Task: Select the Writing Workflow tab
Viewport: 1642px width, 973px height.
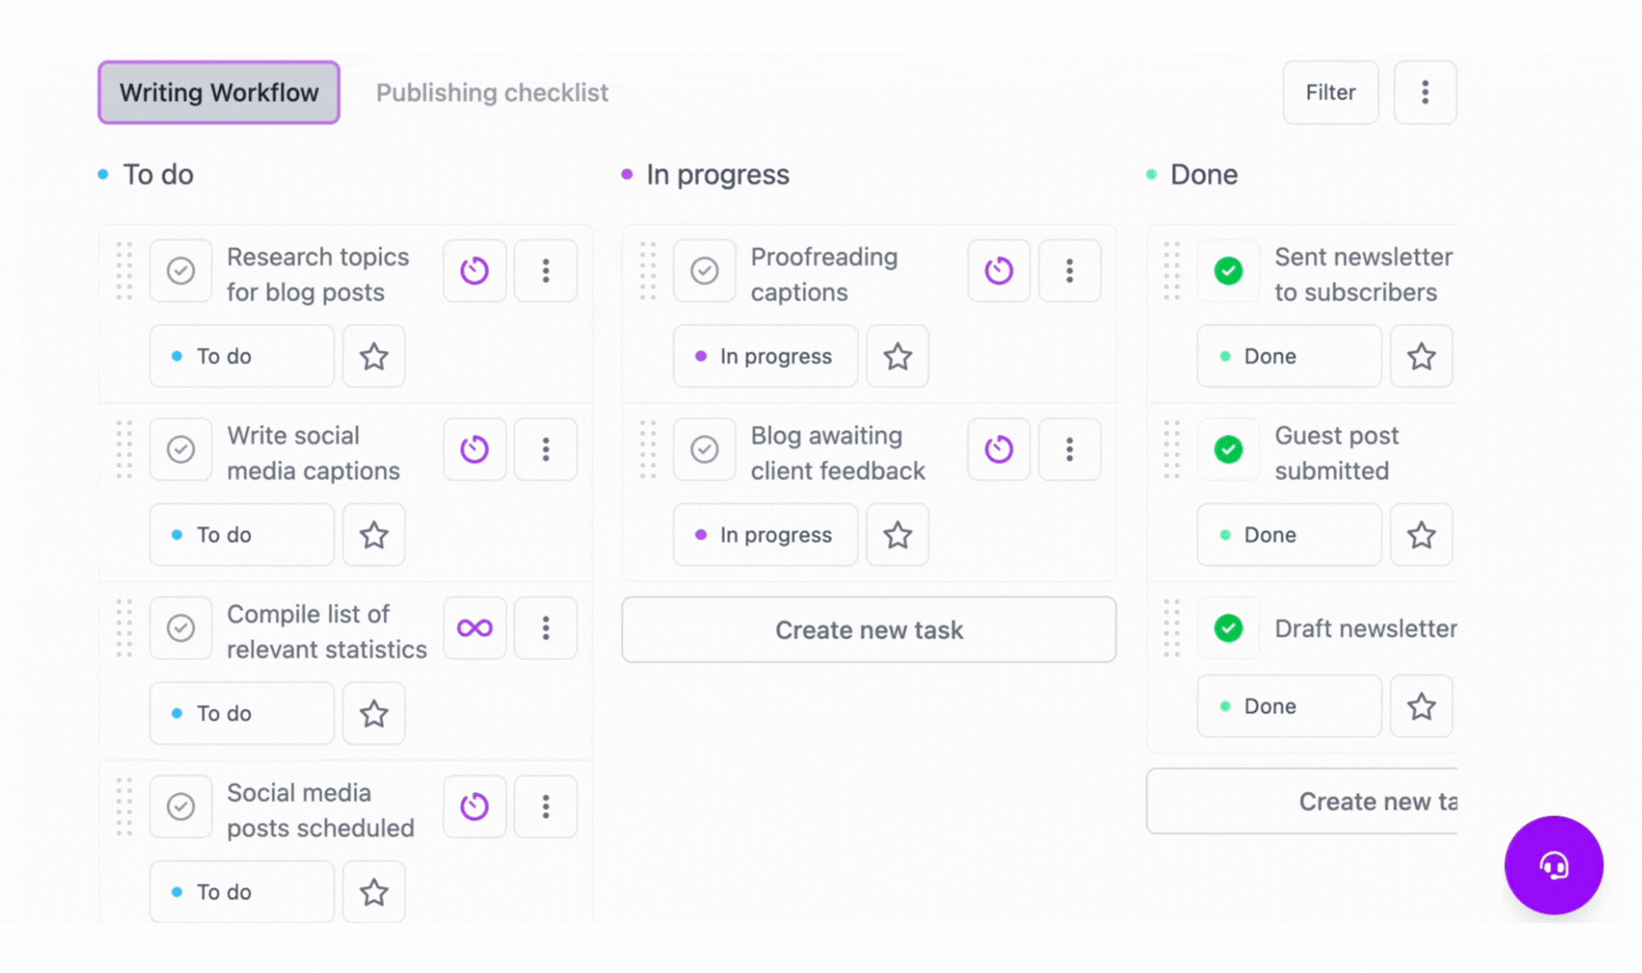Action: [x=219, y=92]
